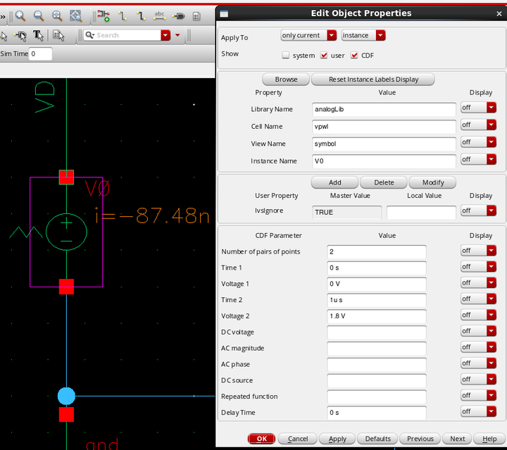Click the Zoom To Selected icon

pyautogui.click(x=75, y=15)
